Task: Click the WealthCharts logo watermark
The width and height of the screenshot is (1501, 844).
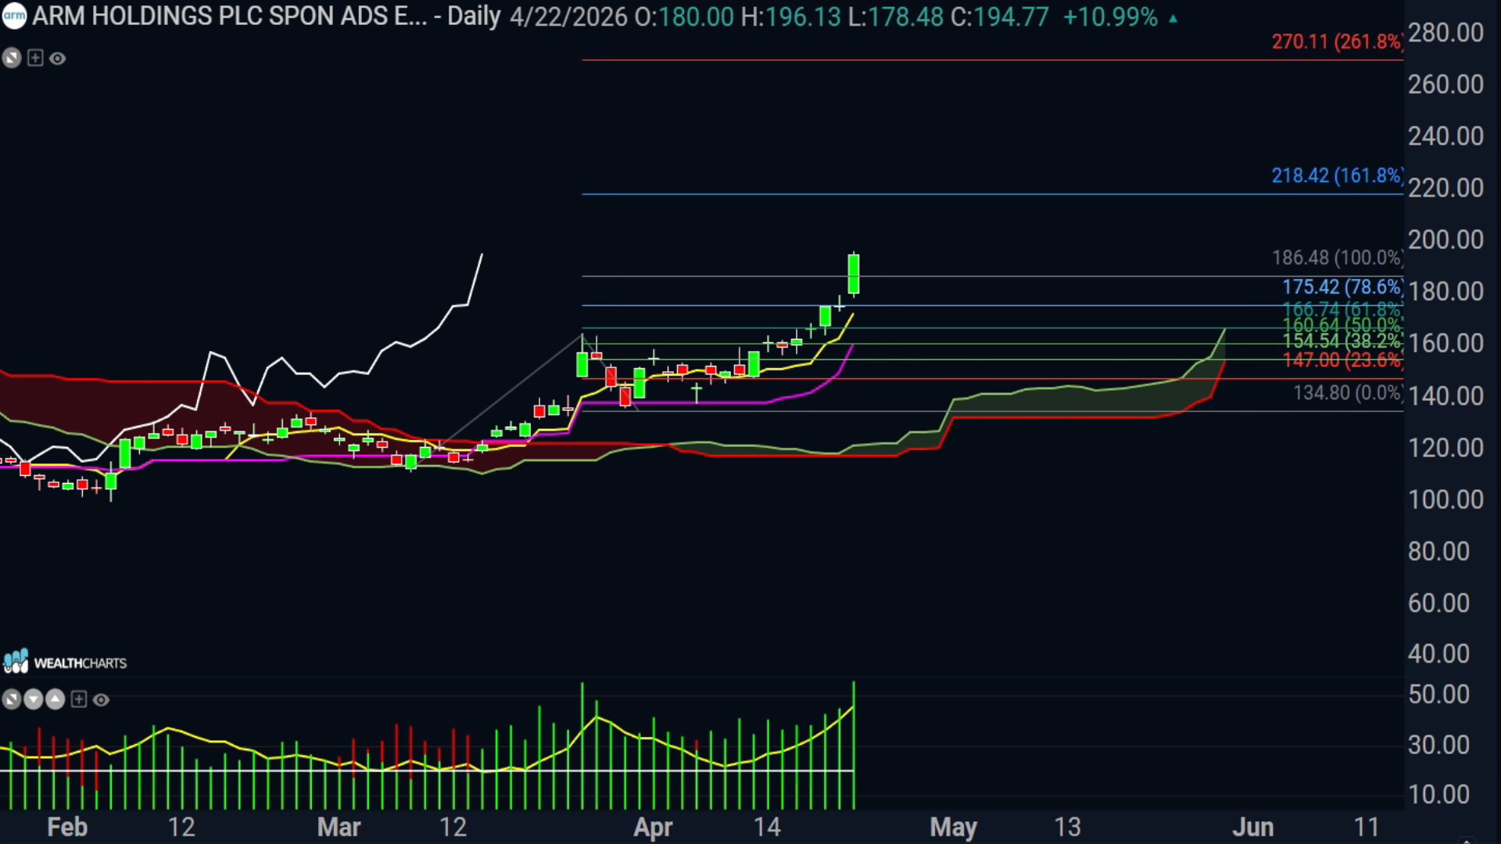Action: pyautogui.click(x=65, y=662)
